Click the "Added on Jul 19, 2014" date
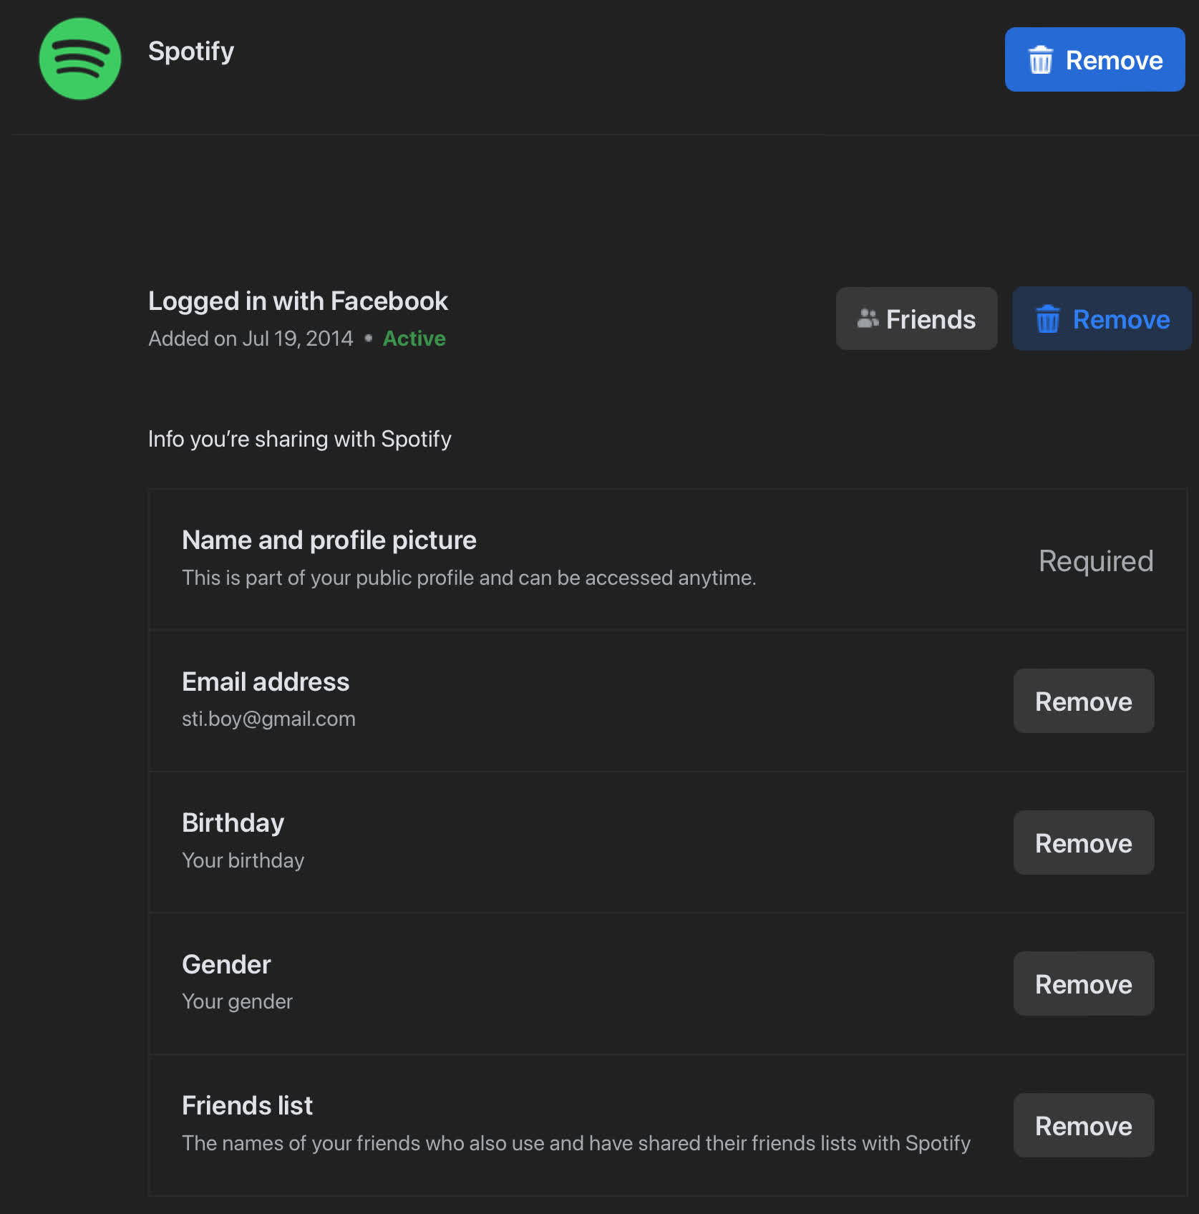The image size is (1199, 1214). 251,339
